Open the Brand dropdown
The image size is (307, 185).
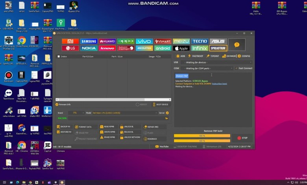coord(76,113)
